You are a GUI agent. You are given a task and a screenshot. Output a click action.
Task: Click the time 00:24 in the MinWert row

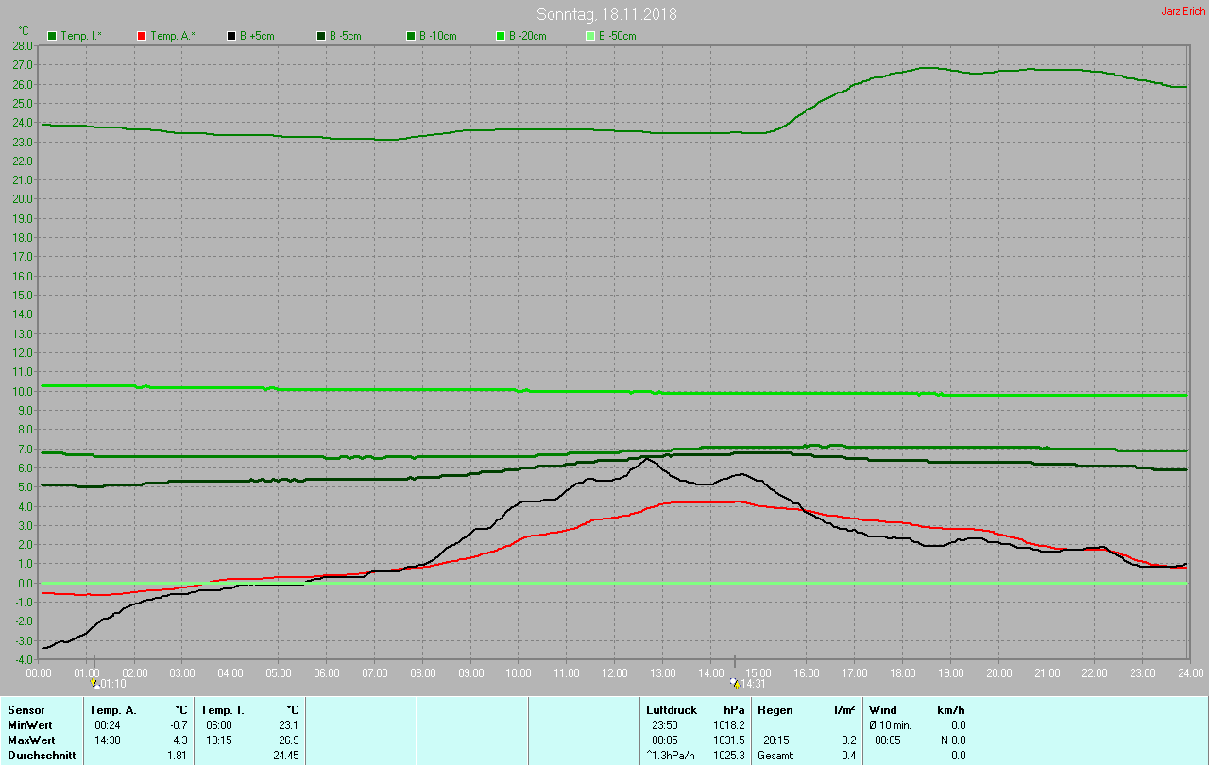coord(107,724)
